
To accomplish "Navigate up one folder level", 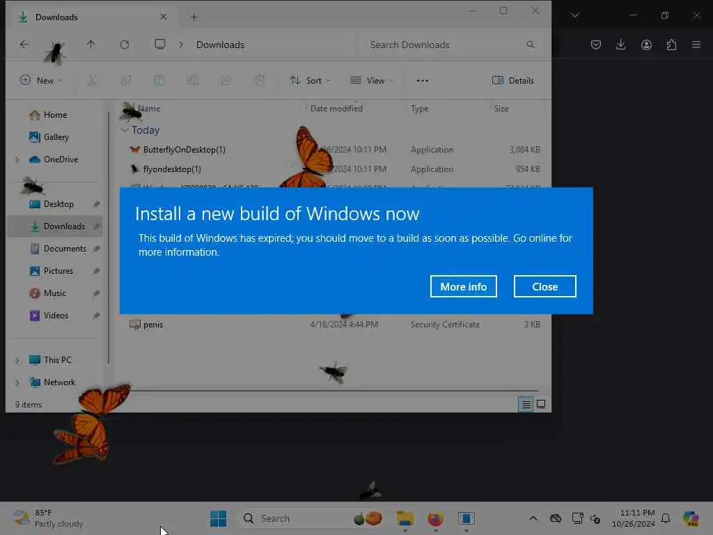I will pos(91,45).
